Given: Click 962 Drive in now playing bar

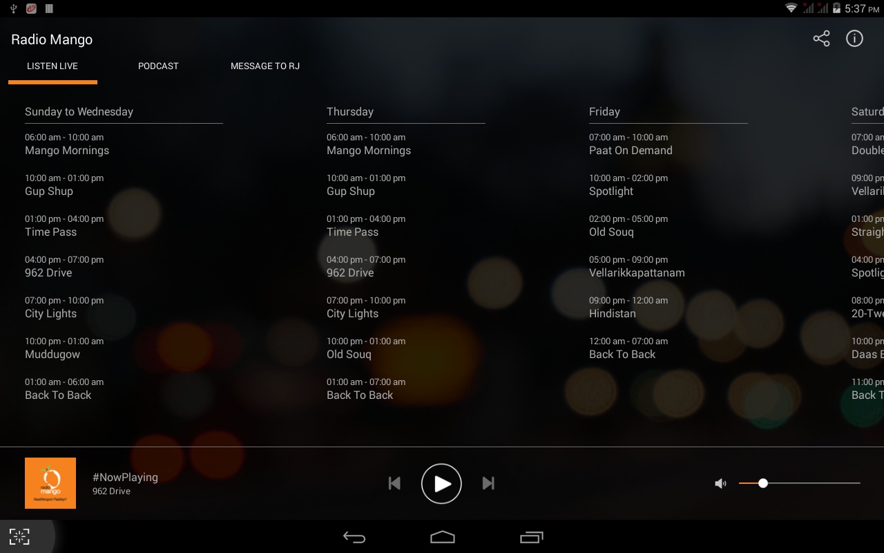Looking at the screenshot, I should point(111,491).
